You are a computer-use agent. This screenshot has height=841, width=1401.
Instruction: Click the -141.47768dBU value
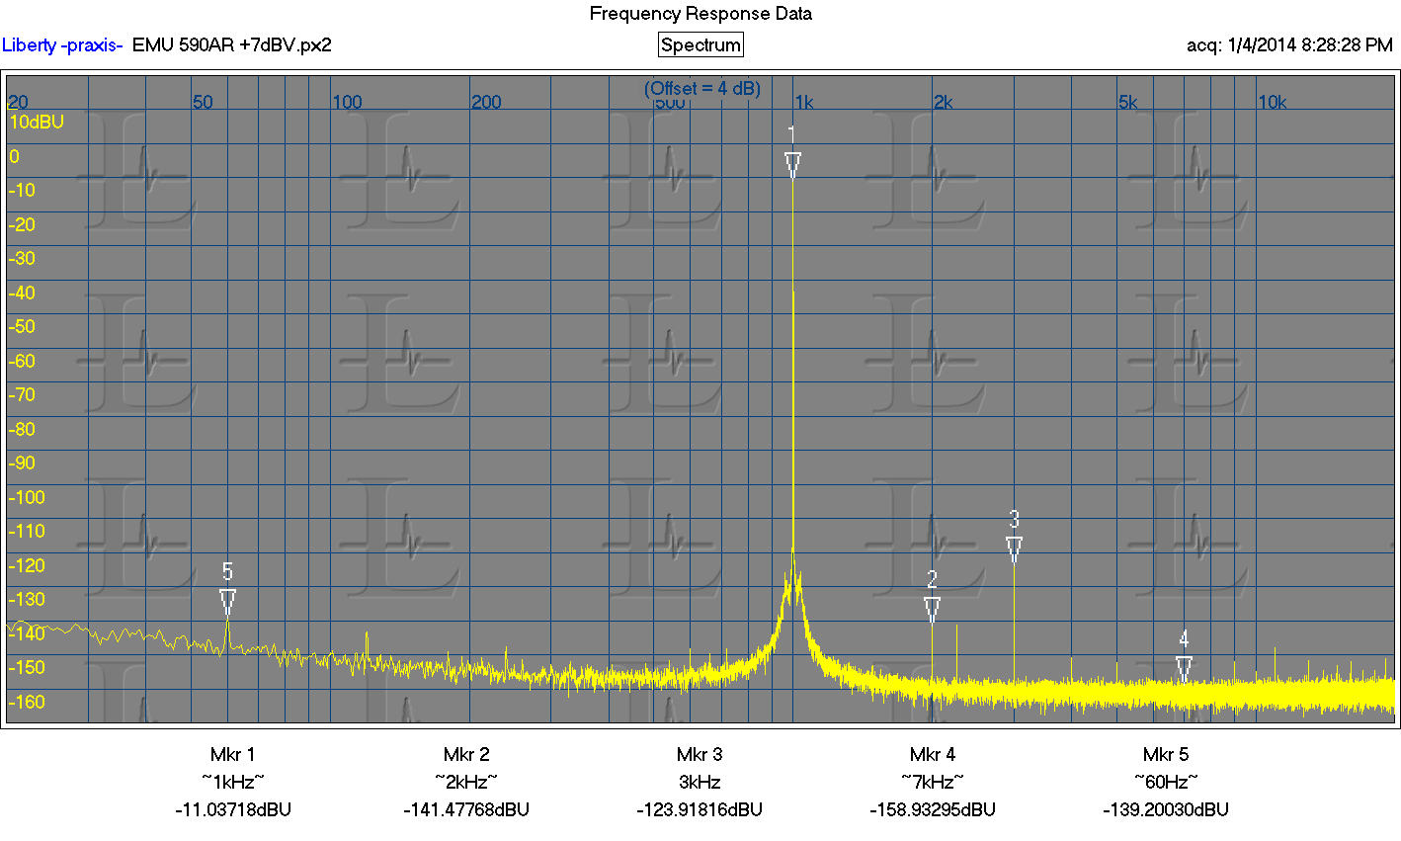pyautogui.click(x=466, y=810)
